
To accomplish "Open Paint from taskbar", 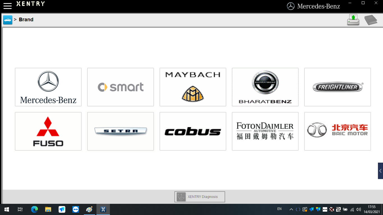I will (89, 209).
